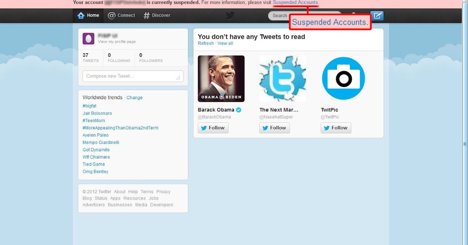468x245 pixels.
Task: Open the Developers footer link
Action: click(x=162, y=205)
